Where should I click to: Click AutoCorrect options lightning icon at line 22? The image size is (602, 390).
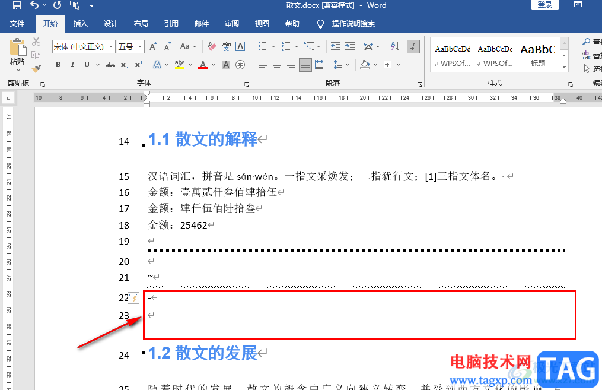coord(133,298)
